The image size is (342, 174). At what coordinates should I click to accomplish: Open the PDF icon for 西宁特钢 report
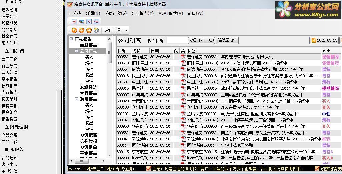183,145
